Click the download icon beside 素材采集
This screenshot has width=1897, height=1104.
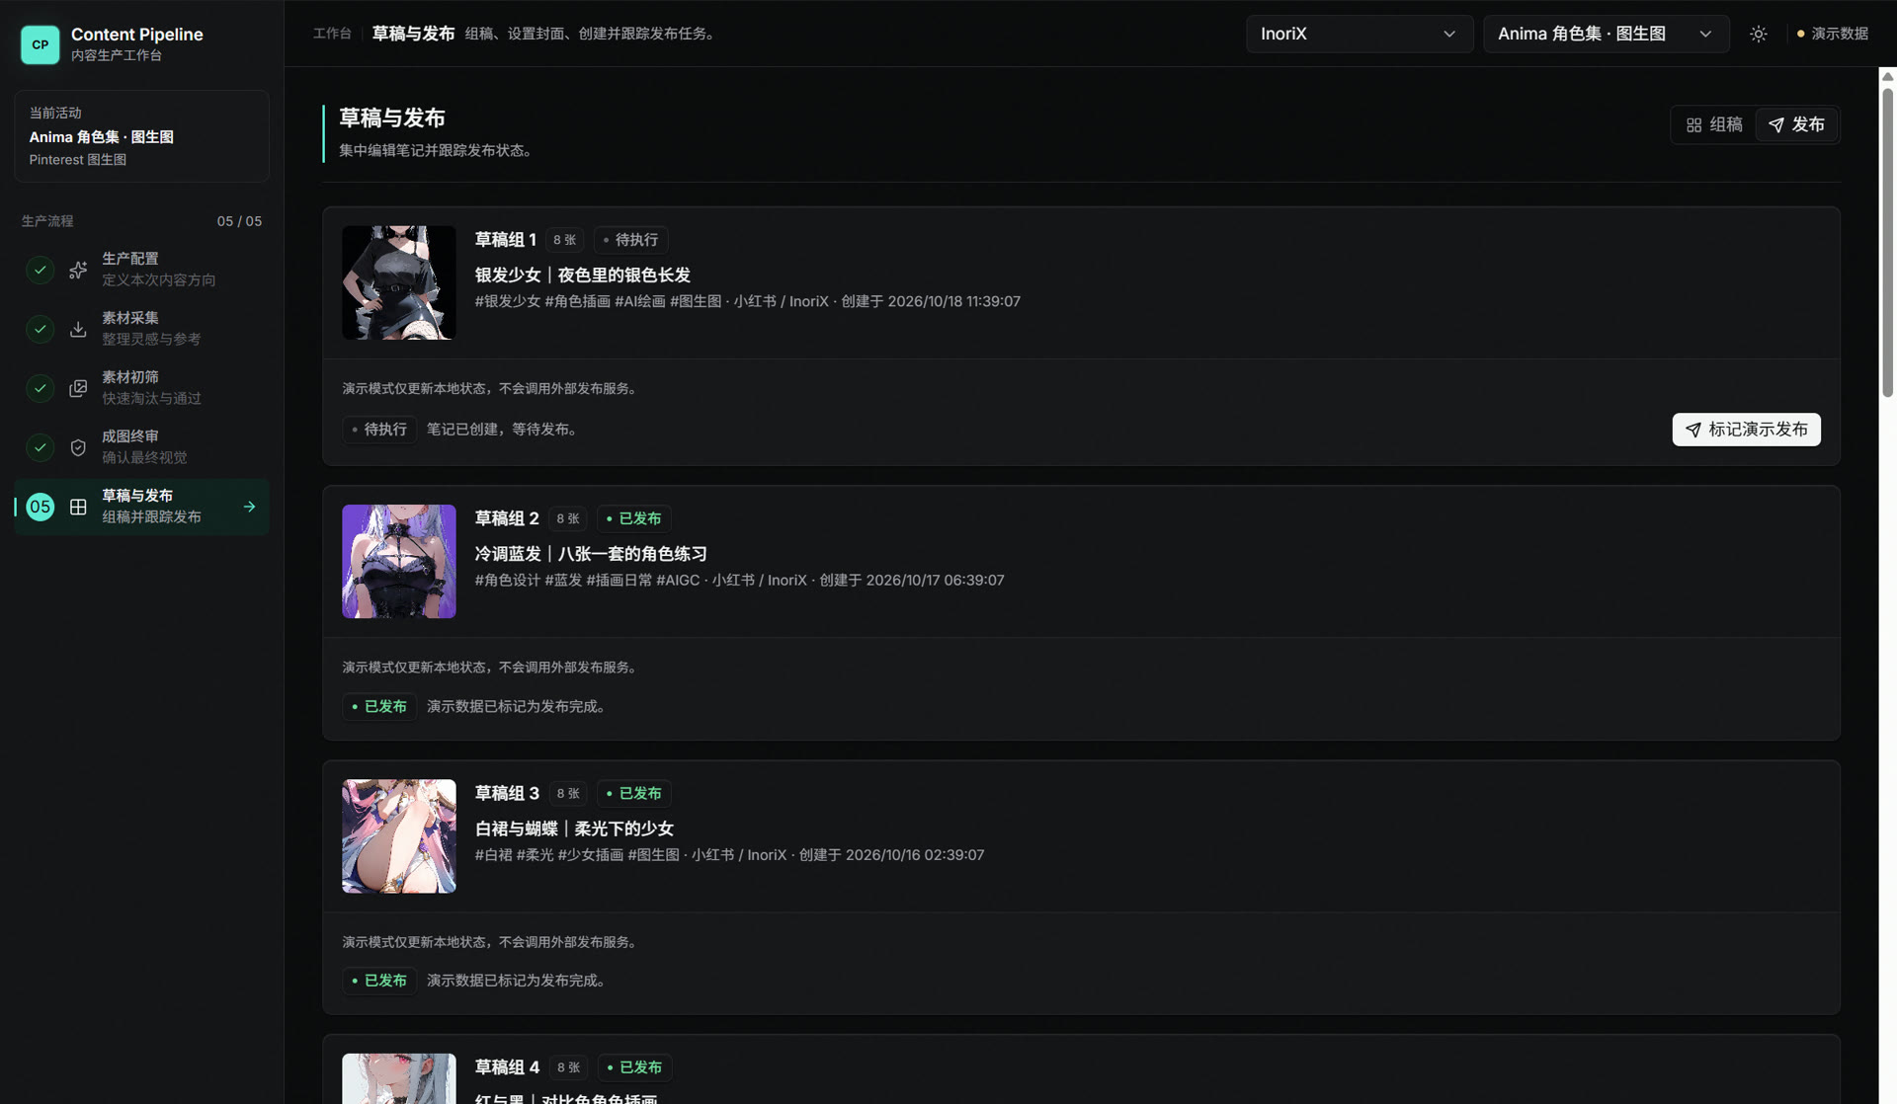[78, 329]
